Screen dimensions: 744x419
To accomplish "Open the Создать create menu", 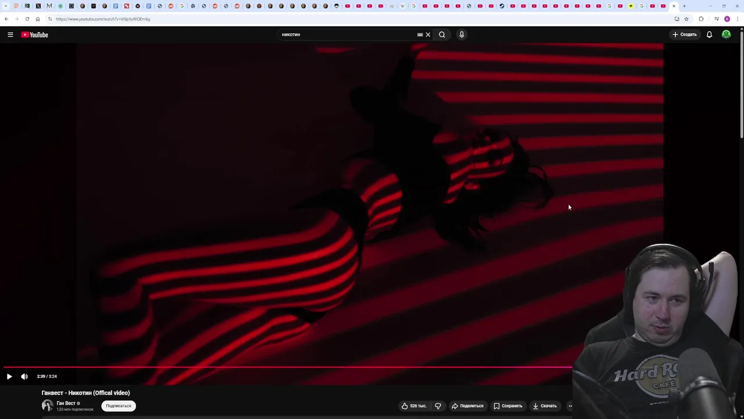I will click(685, 34).
